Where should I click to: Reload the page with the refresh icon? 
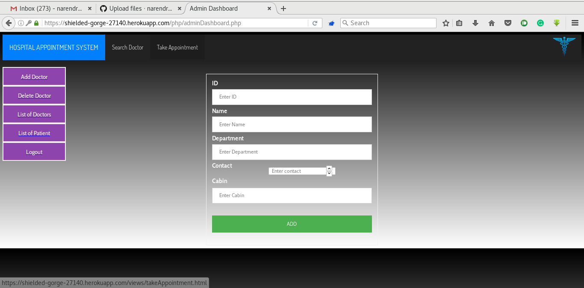coord(315,23)
